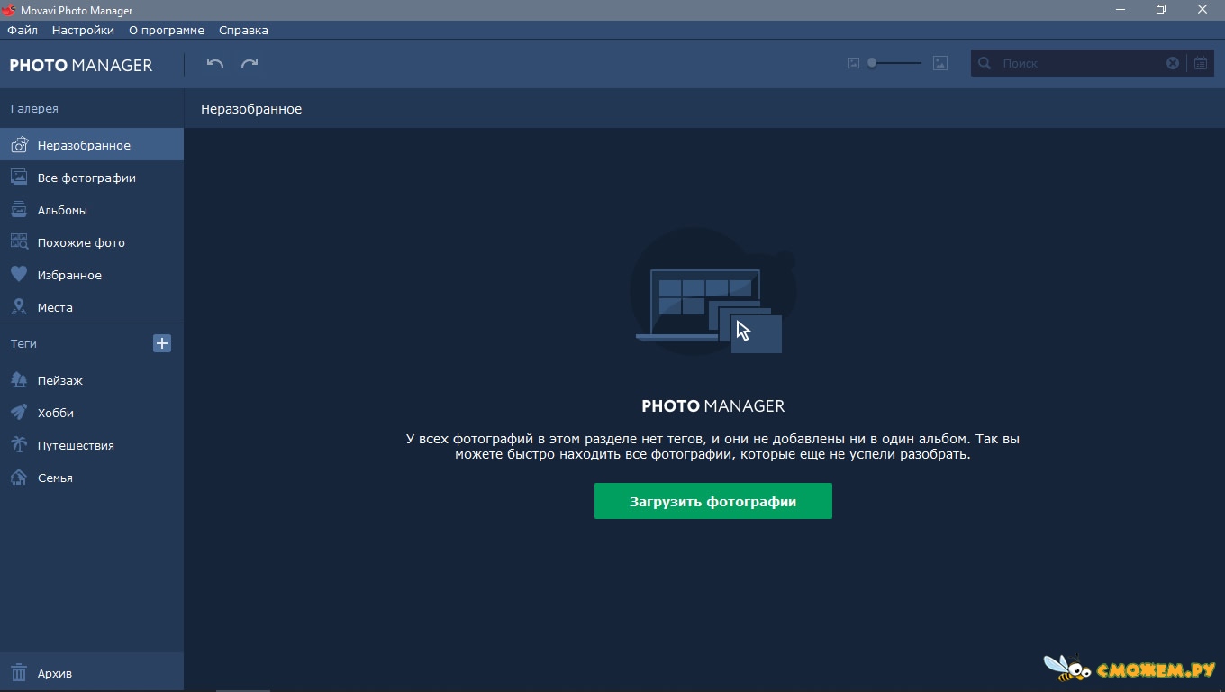Image resolution: width=1225 pixels, height=692 pixels.
Task: Open the Настройки menu
Action: (x=83, y=30)
